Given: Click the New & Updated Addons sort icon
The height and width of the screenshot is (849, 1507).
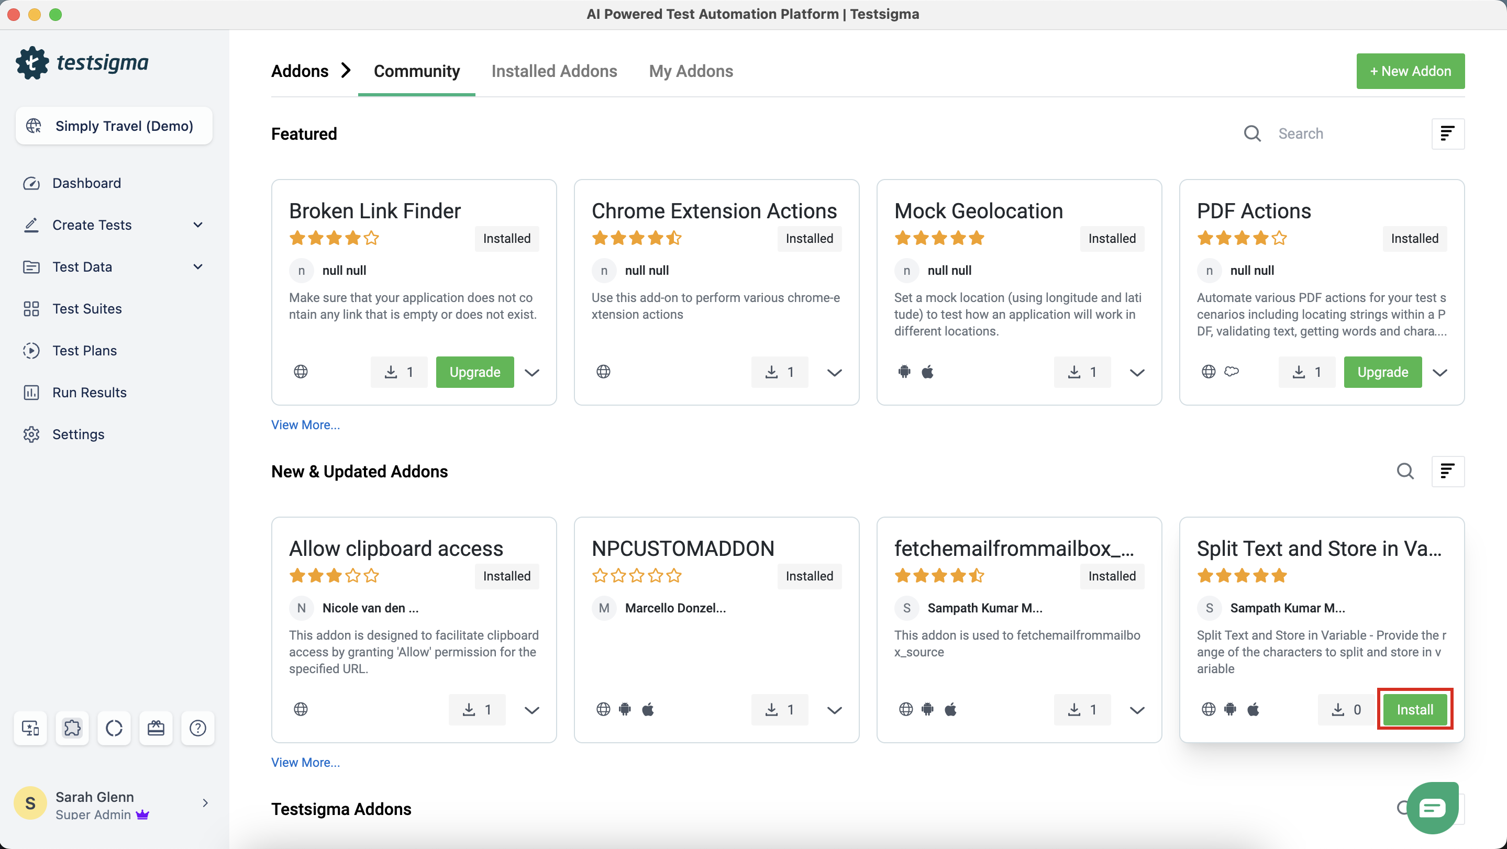Looking at the screenshot, I should [1447, 471].
